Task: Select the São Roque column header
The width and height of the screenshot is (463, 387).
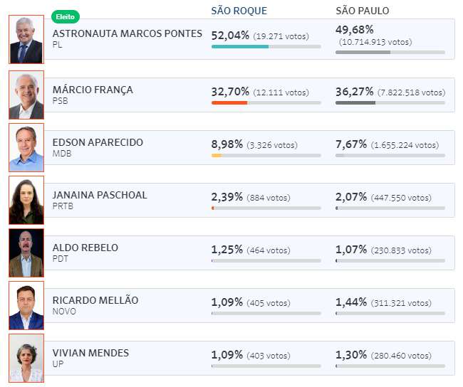Action: [x=239, y=11]
